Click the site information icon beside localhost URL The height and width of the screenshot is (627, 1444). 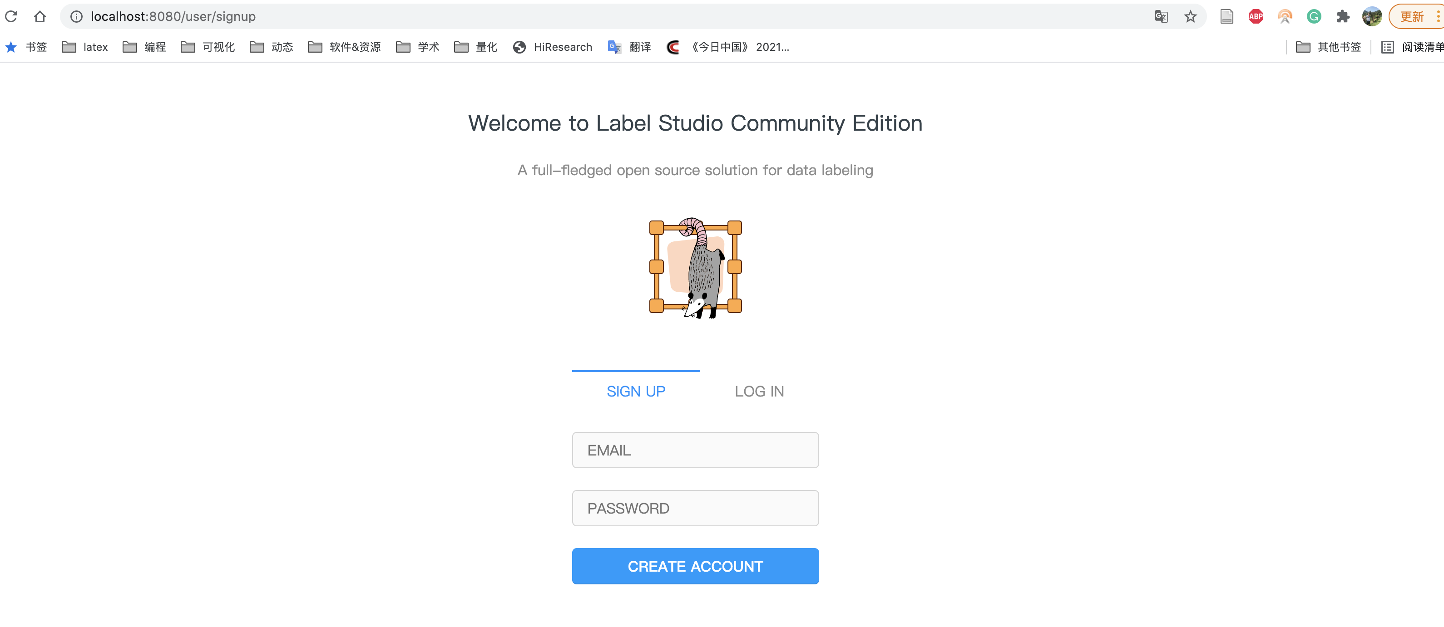coord(77,16)
